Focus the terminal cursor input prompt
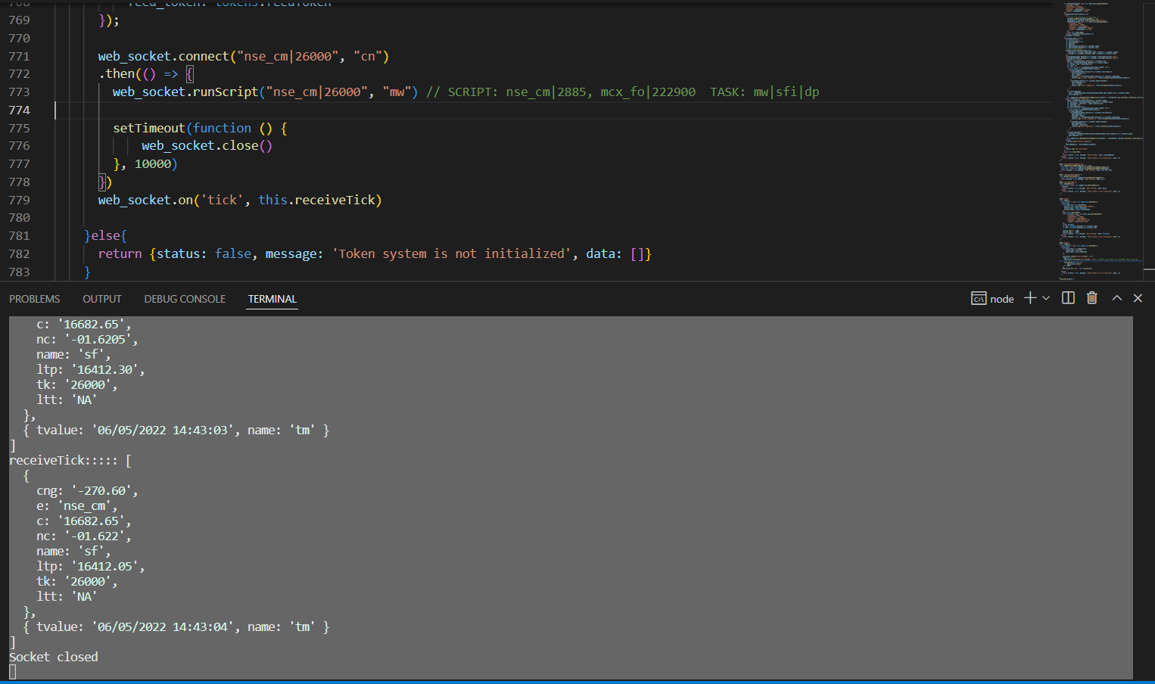Image resolution: width=1155 pixels, height=684 pixels. [13, 672]
